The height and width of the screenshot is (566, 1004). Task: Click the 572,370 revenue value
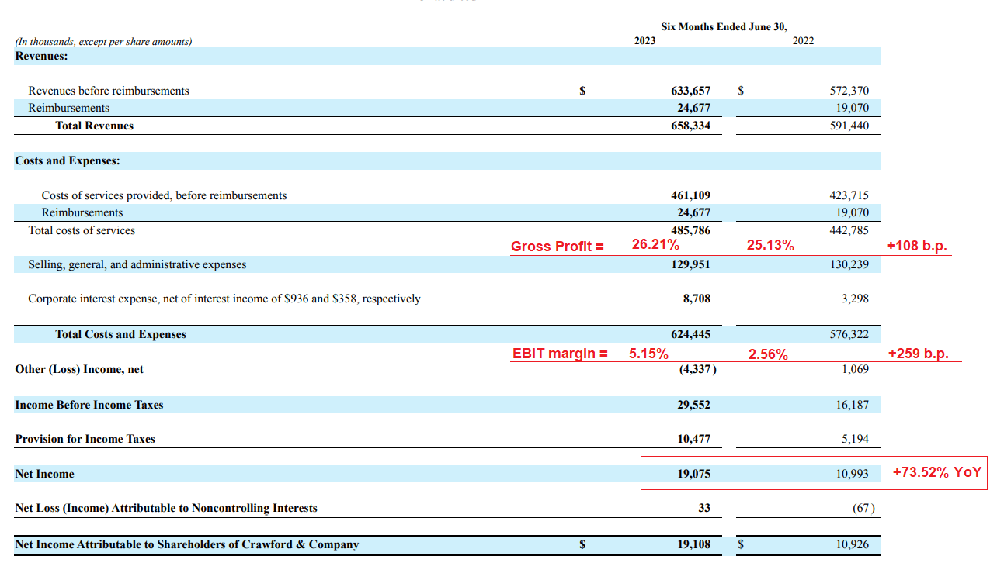(849, 91)
